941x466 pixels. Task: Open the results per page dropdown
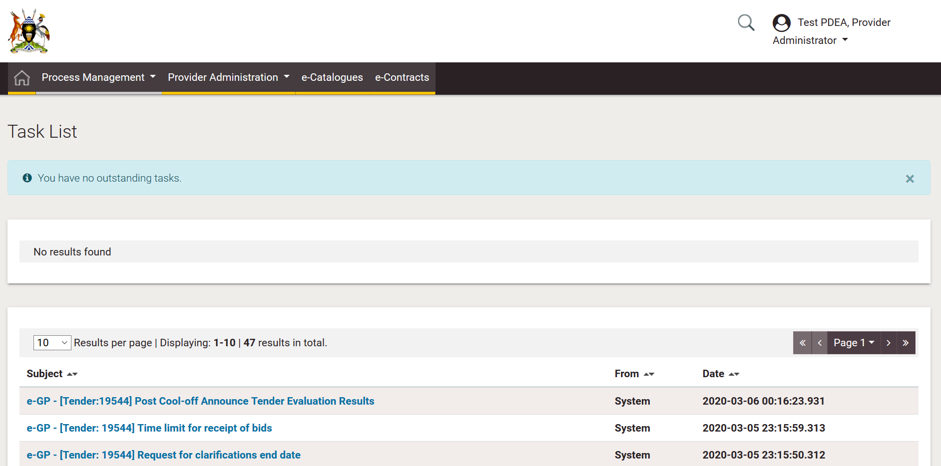coord(52,343)
